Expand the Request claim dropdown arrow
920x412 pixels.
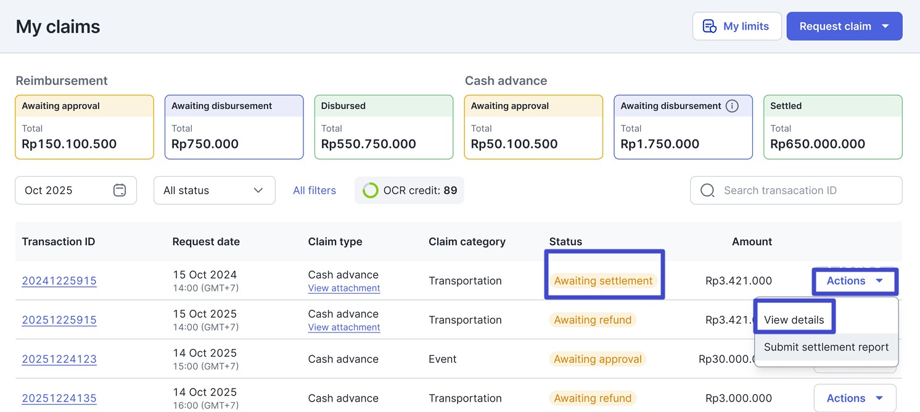885,26
